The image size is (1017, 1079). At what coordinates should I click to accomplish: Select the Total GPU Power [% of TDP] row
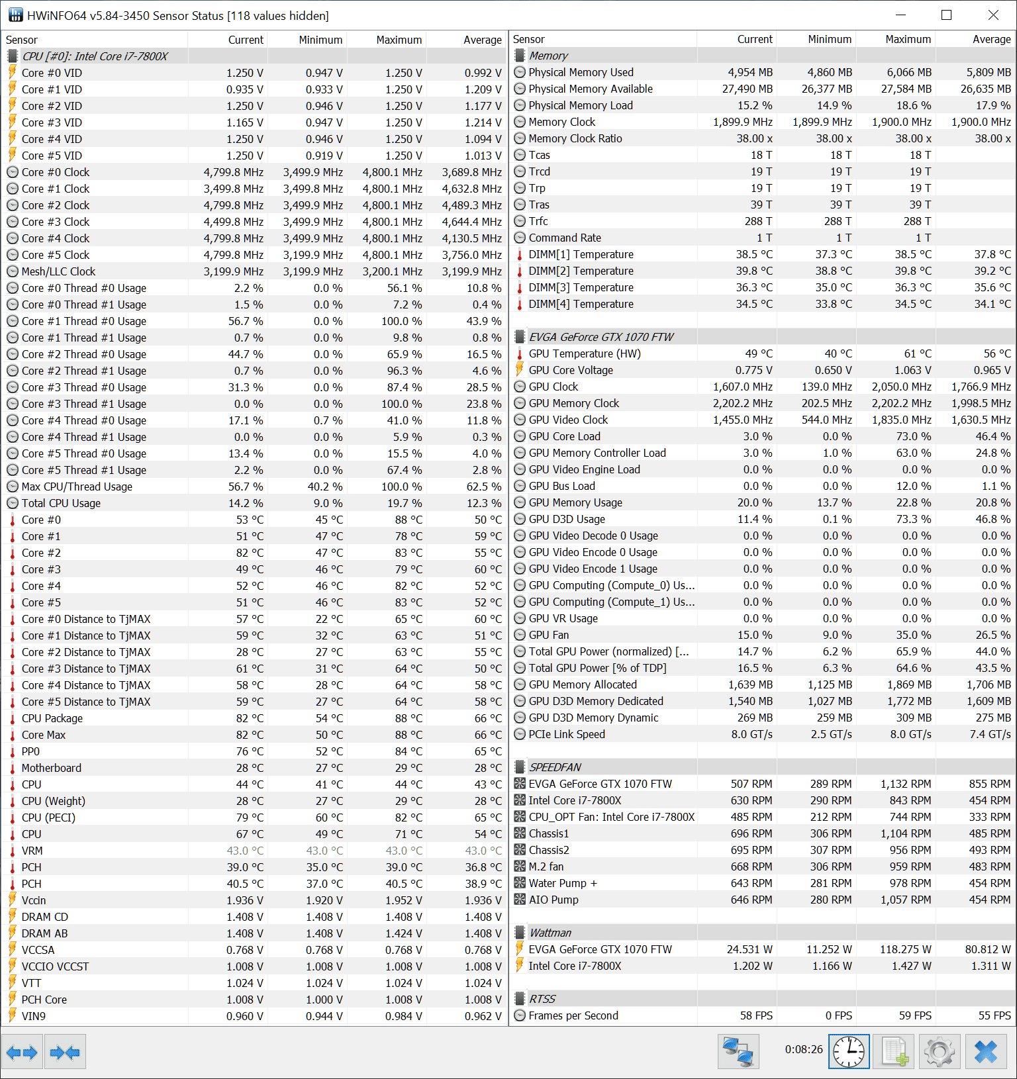[762, 668]
